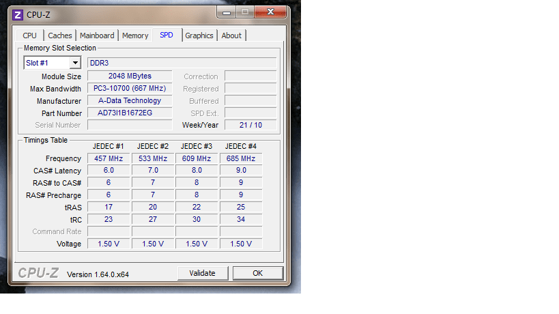Select the 685 MHz frequency cell

[x=241, y=158]
